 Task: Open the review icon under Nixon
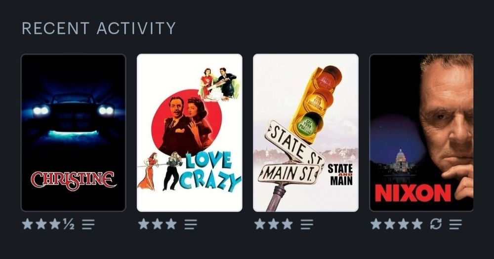455,224
